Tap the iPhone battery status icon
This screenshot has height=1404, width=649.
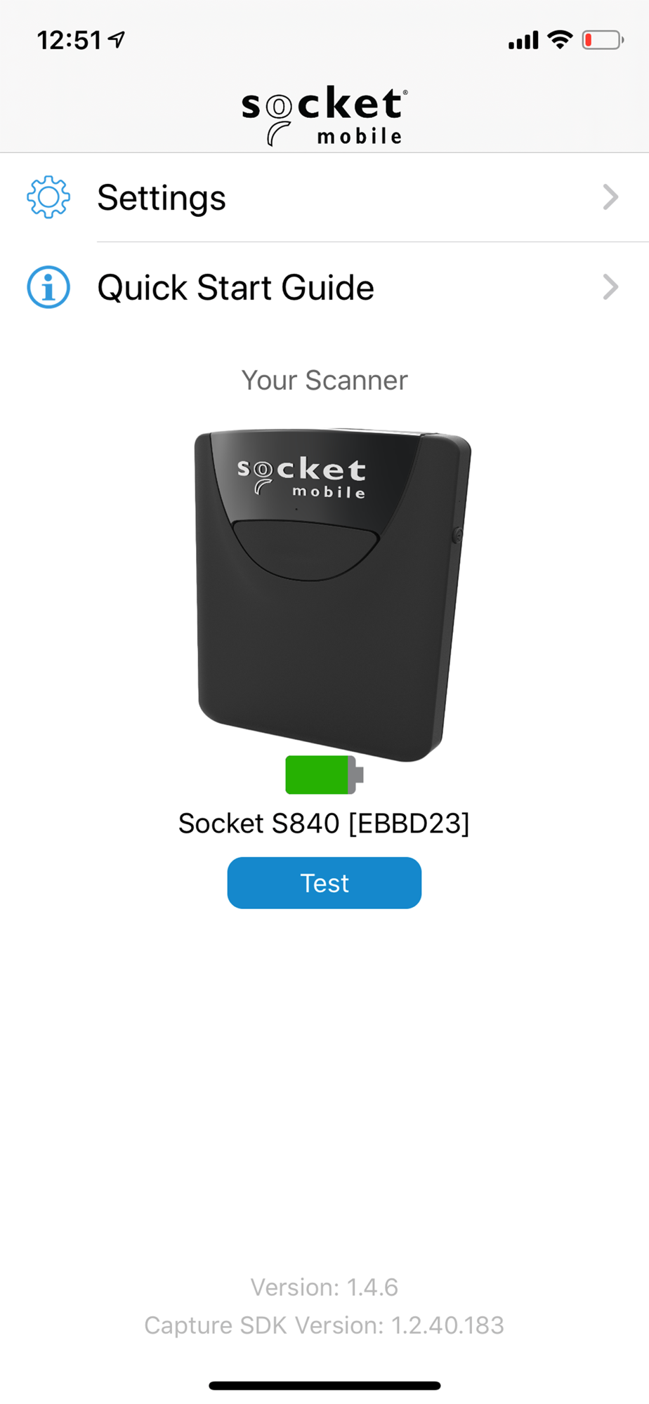tap(603, 40)
